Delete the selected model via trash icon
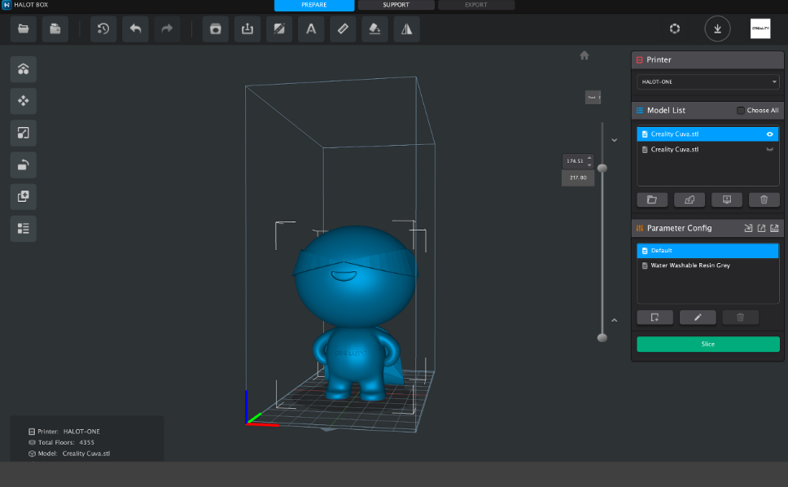Viewport: 788px width, 487px height. pos(764,200)
